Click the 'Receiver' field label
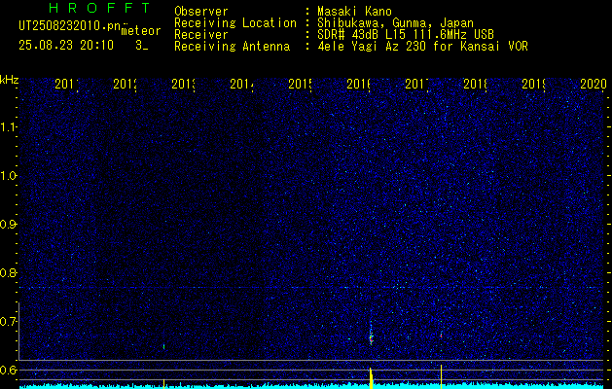Screen dimensions: 612x389 pyautogui.click(x=201, y=35)
